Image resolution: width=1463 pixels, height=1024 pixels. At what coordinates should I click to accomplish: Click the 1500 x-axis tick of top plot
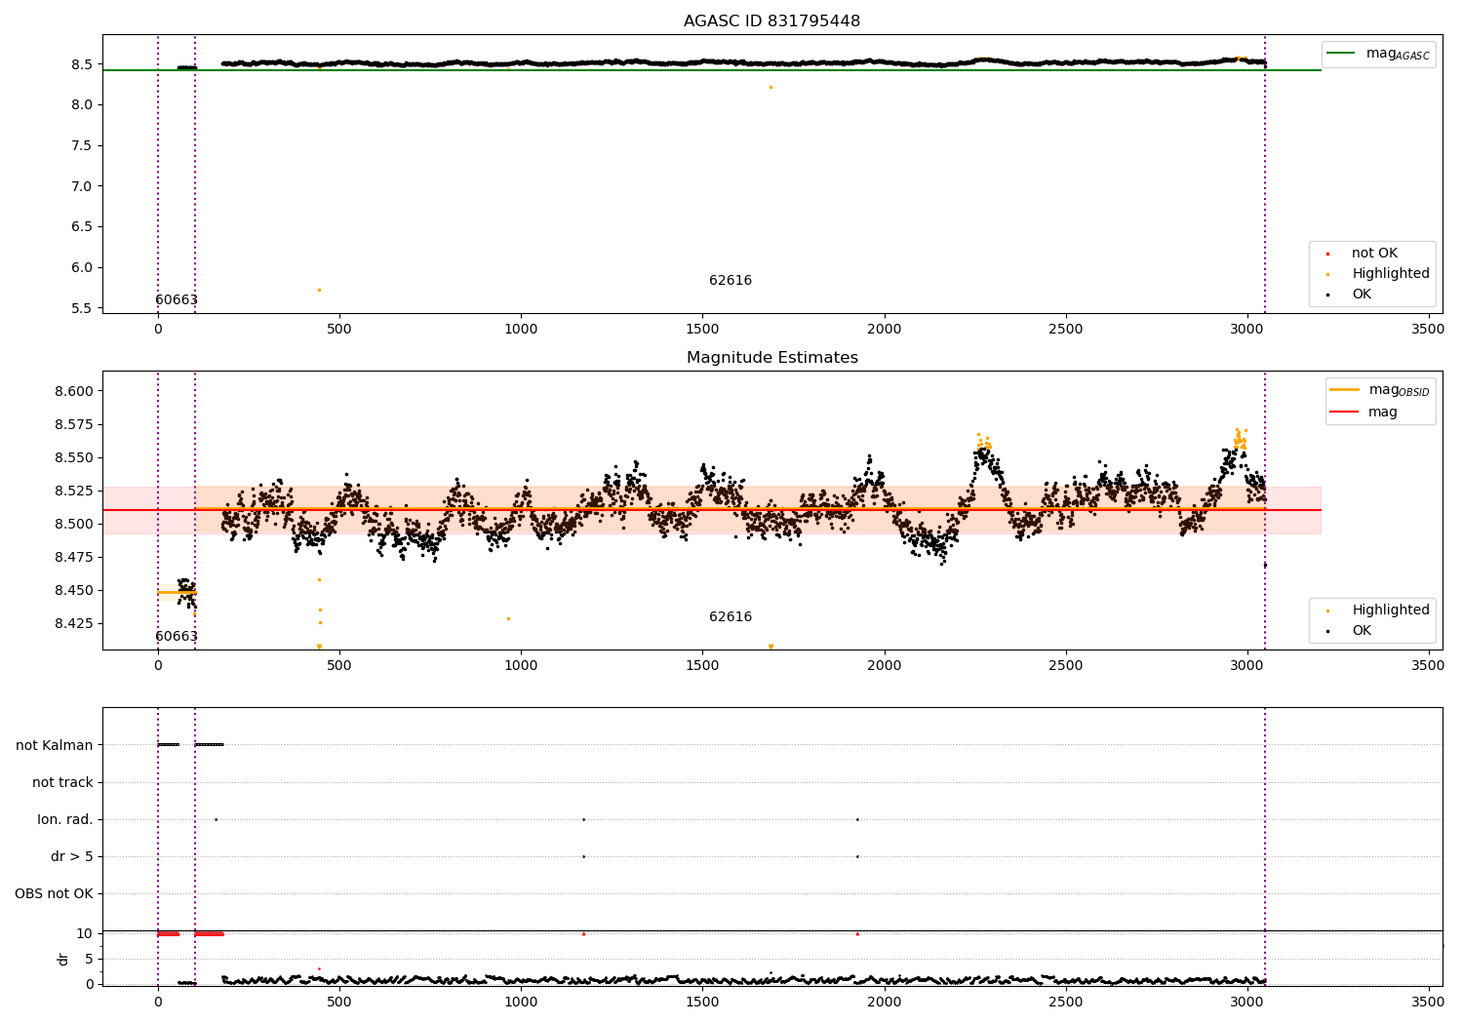(702, 330)
